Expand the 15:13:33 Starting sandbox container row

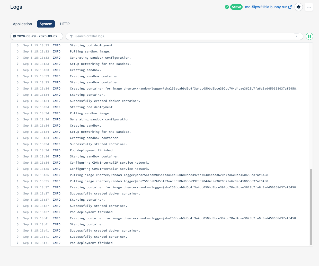17,82
